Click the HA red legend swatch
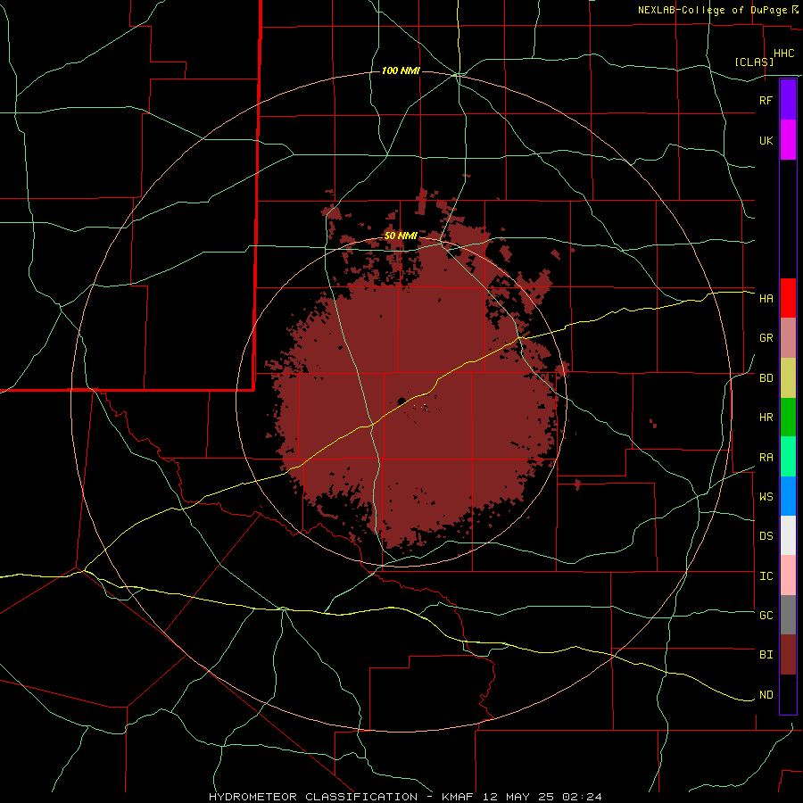 788,298
